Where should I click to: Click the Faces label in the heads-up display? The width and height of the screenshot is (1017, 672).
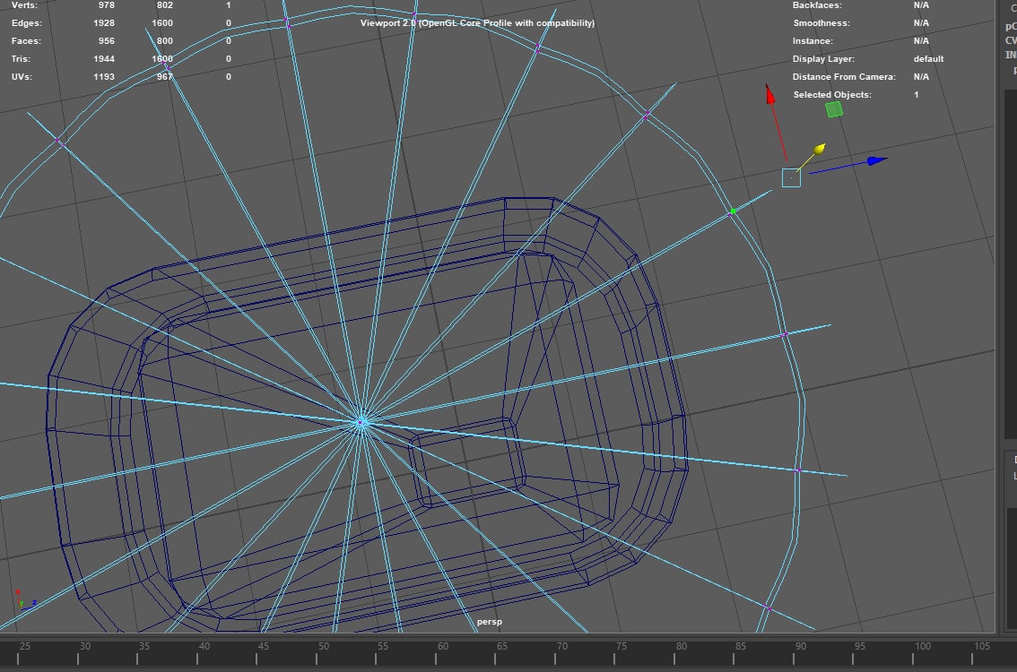pos(26,41)
